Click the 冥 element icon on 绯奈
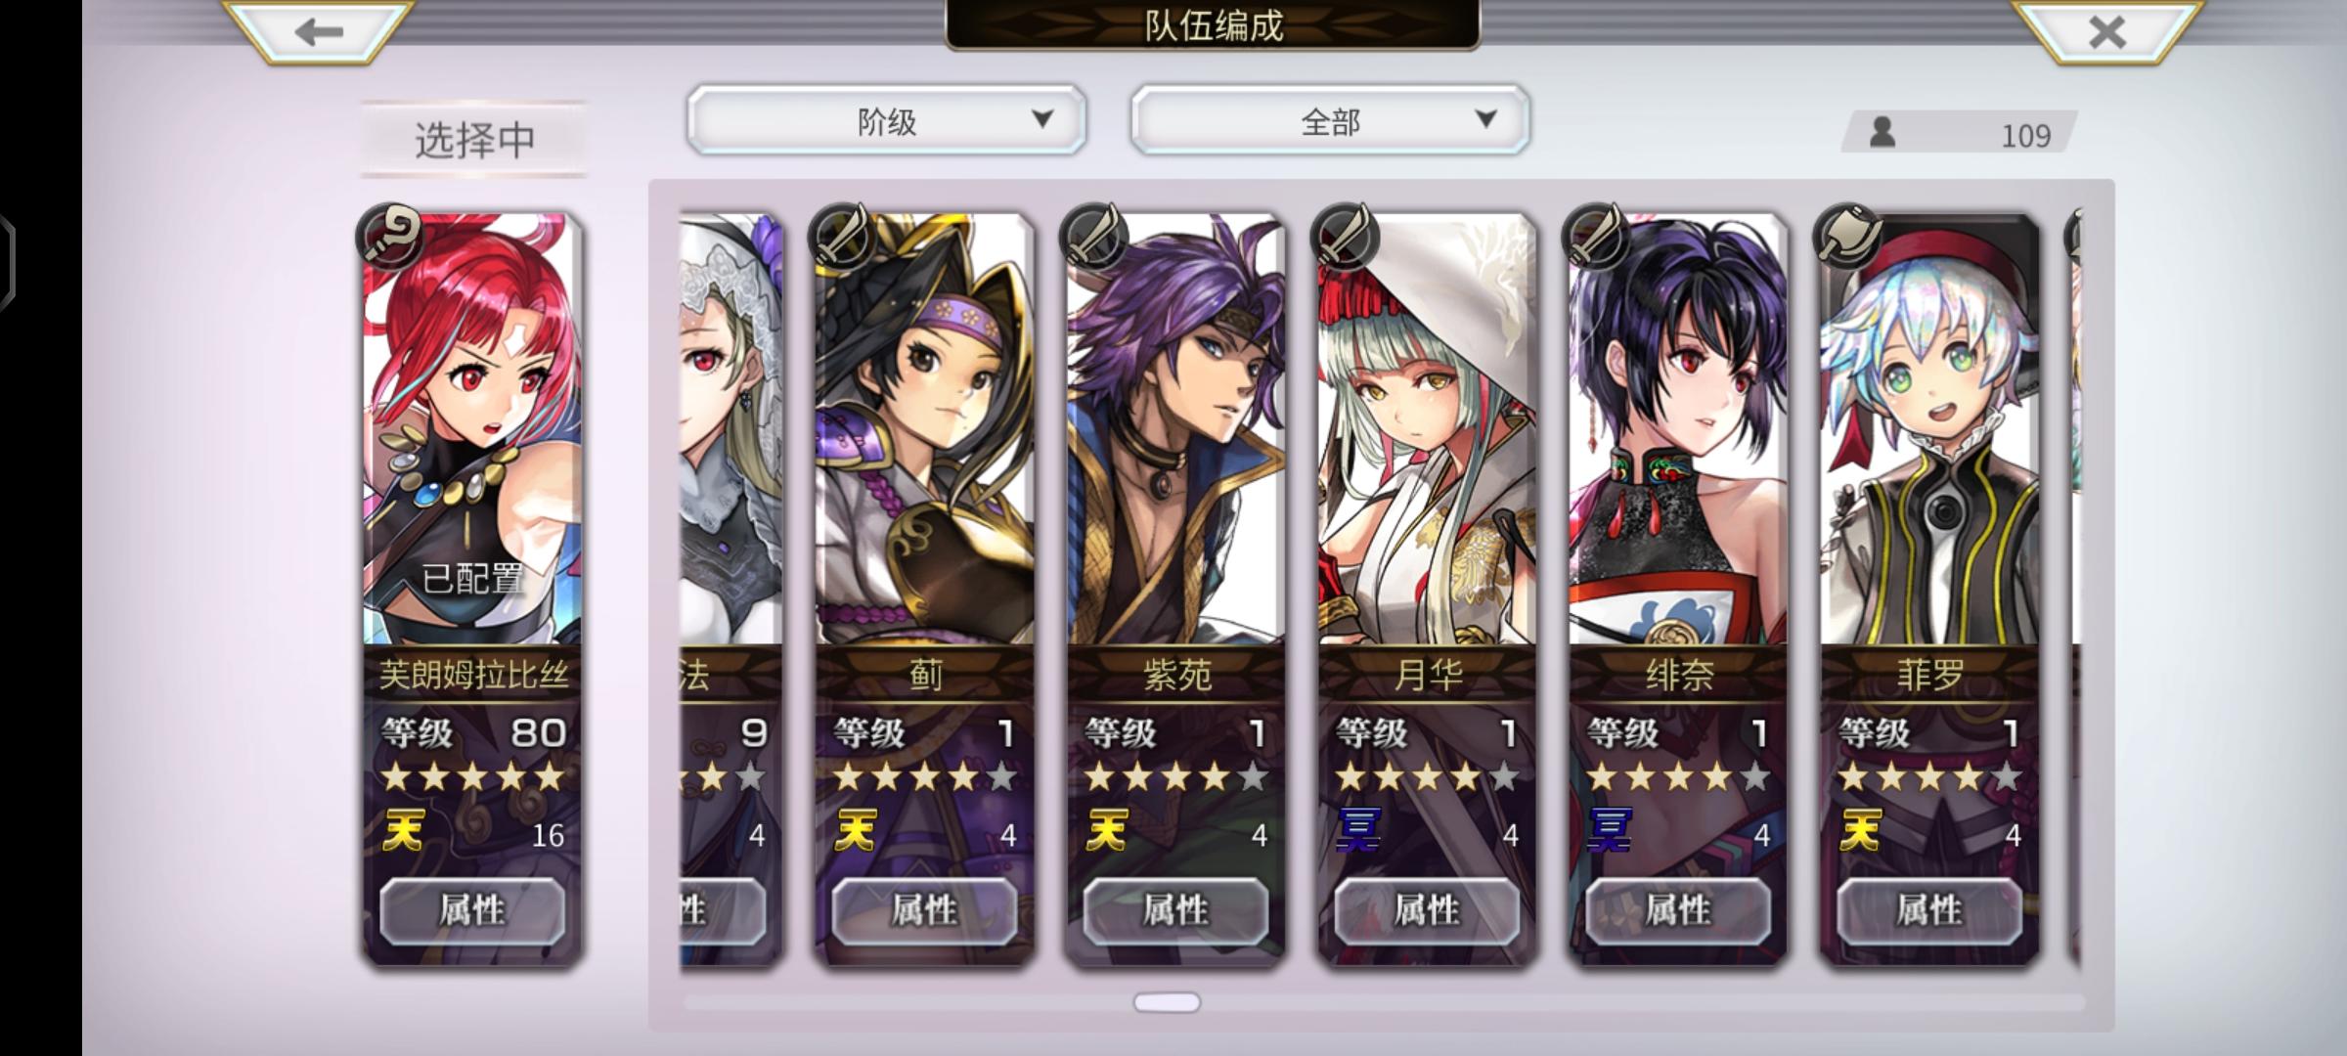The width and height of the screenshot is (2347, 1056). pyautogui.click(x=1610, y=832)
